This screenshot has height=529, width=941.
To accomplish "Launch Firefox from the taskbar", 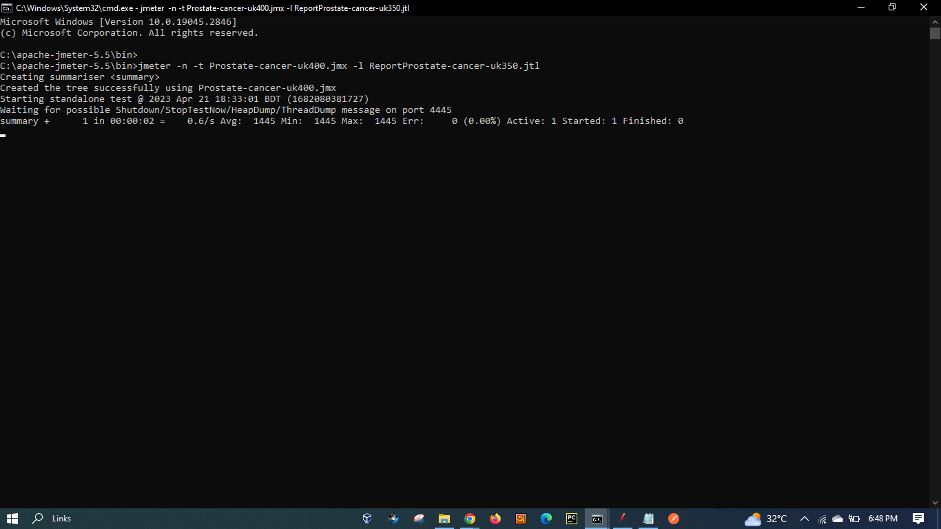I will point(495,519).
